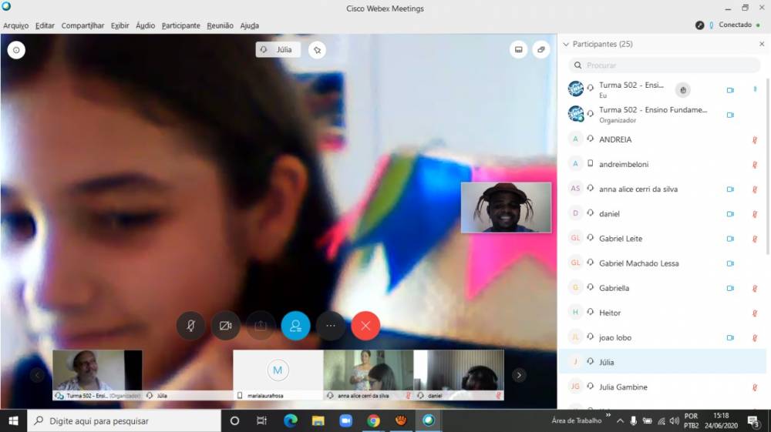Open the Compartilhar menu

tap(82, 25)
